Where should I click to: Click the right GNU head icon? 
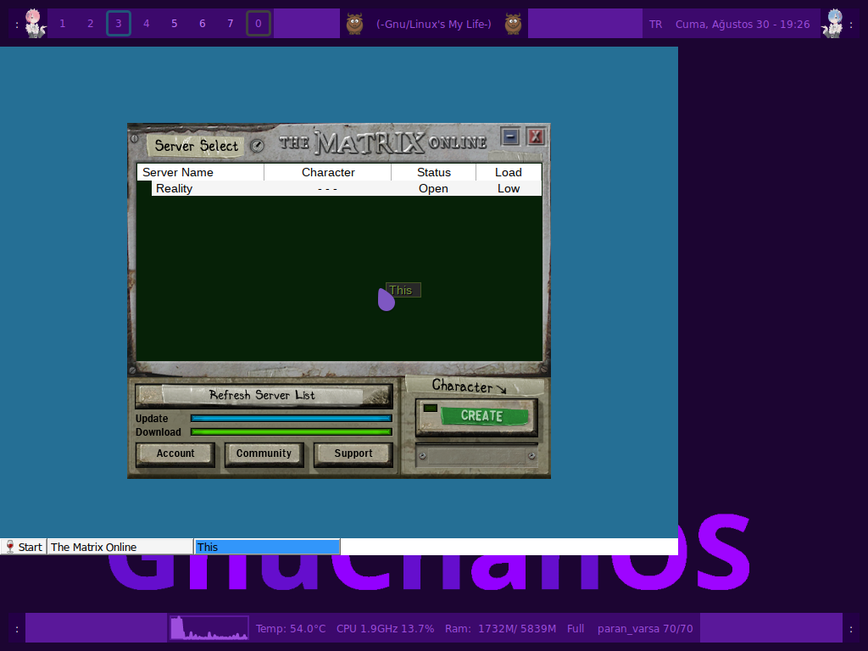coord(513,24)
